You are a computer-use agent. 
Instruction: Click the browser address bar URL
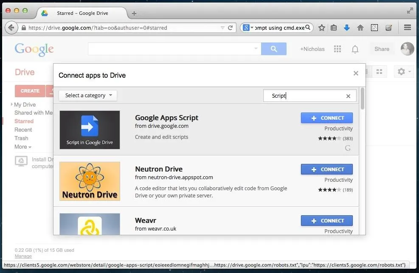click(x=98, y=28)
